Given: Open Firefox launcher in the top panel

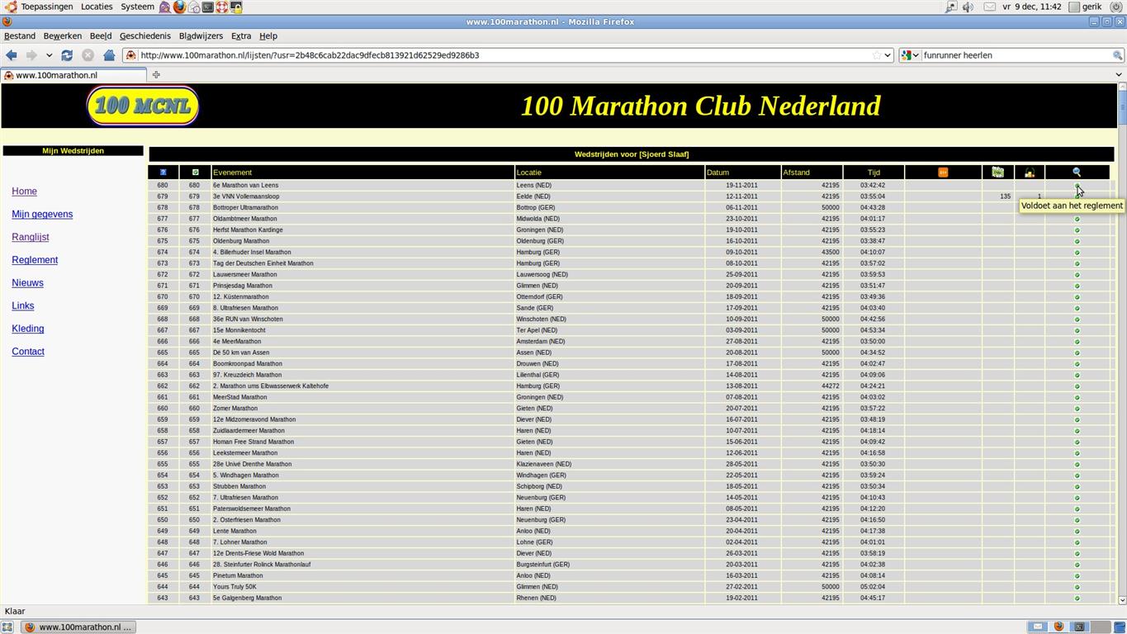Looking at the screenshot, I should click(179, 7).
